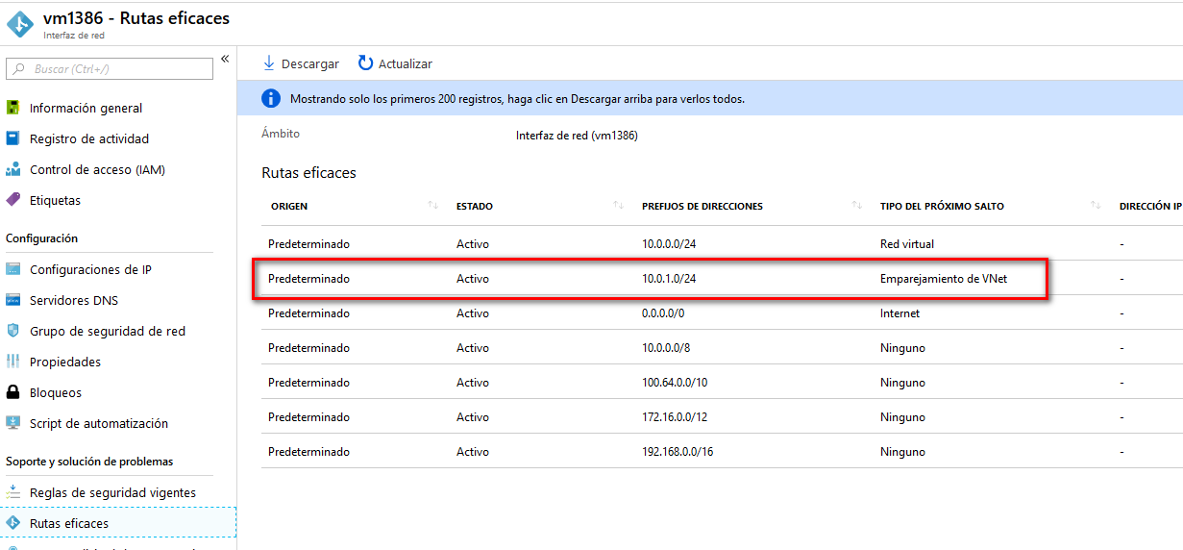
Task: Open Grupo de seguridad de red
Action: pyautogui.click(x=107, y=332)
